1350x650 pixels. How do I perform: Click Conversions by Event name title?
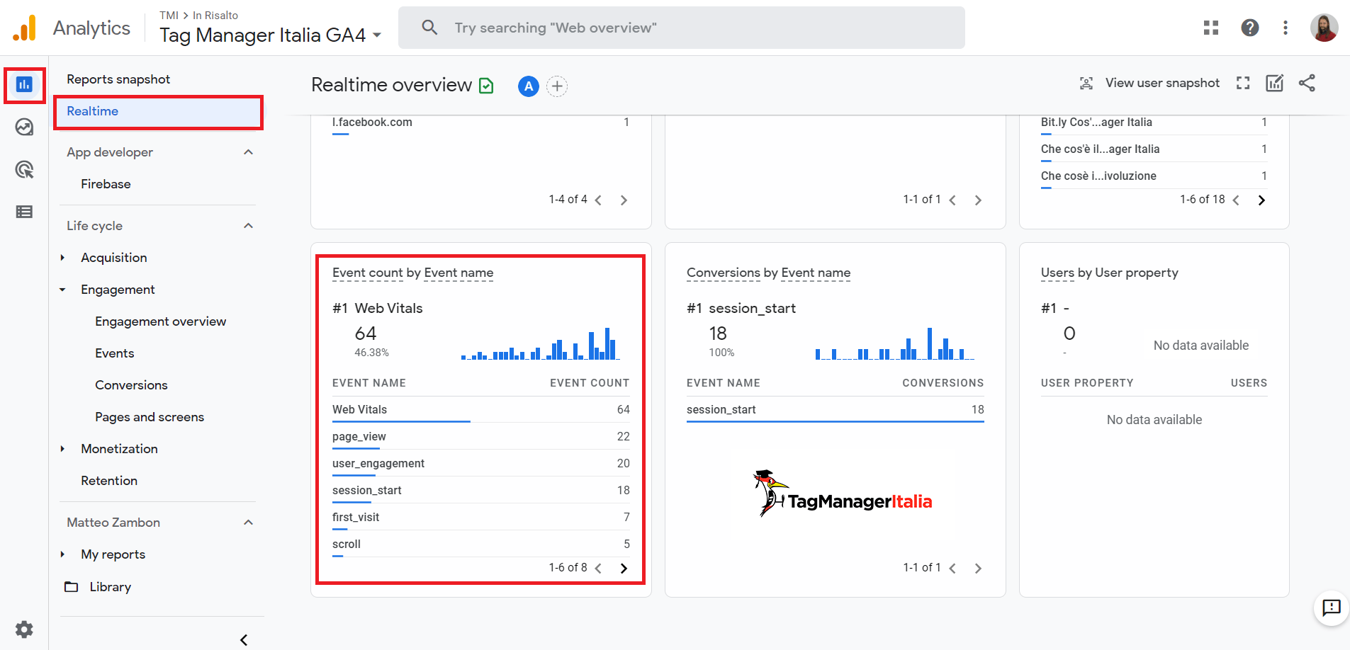(x=768, y=273)
